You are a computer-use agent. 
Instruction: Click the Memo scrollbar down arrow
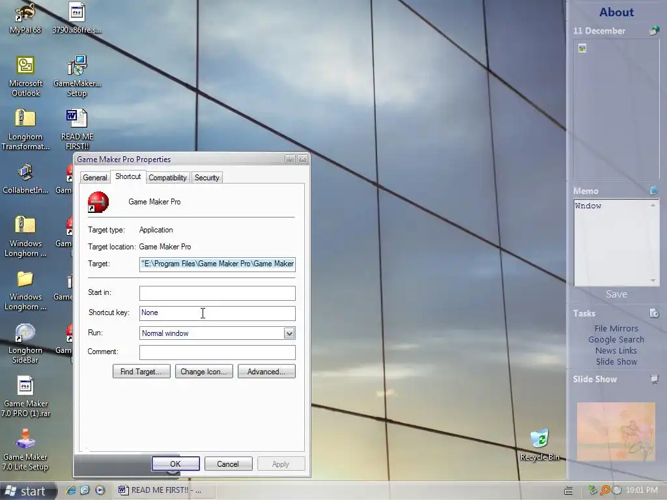[x=653, y=281]
